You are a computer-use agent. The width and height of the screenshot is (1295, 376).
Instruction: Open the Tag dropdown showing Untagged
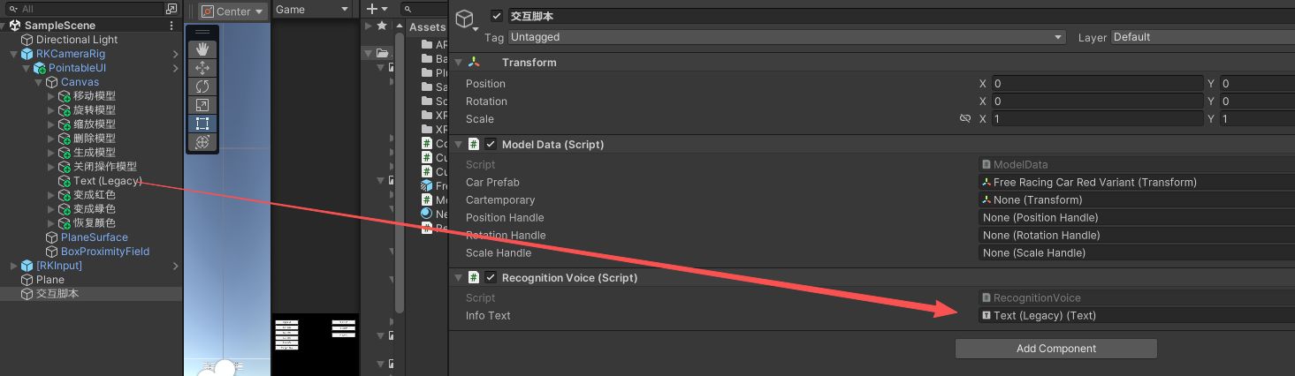click(786, 37)
